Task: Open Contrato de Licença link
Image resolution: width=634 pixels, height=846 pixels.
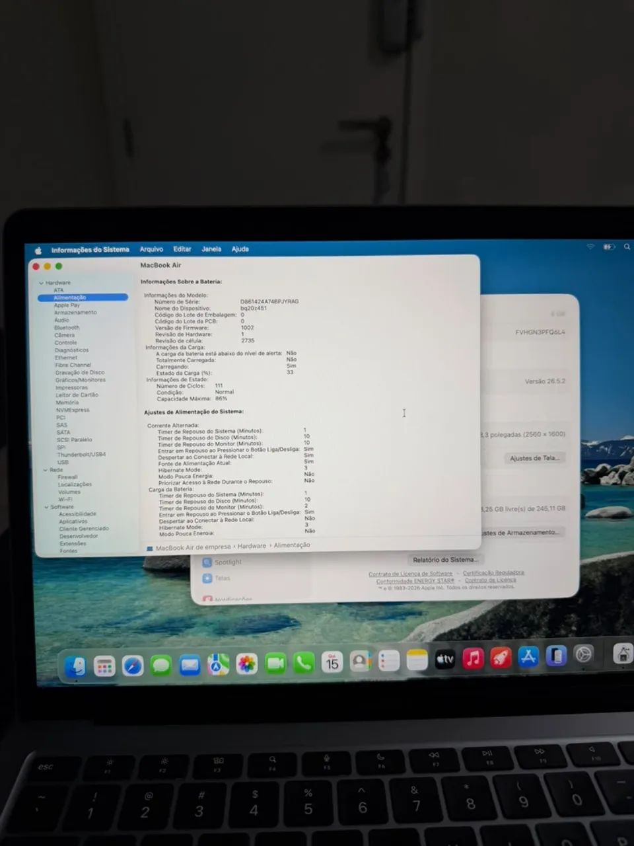Action: (x=490, y=580)
